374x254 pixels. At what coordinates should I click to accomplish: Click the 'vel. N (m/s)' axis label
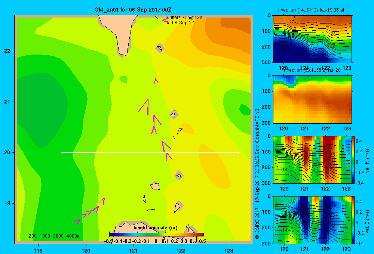tap(367, 161)
